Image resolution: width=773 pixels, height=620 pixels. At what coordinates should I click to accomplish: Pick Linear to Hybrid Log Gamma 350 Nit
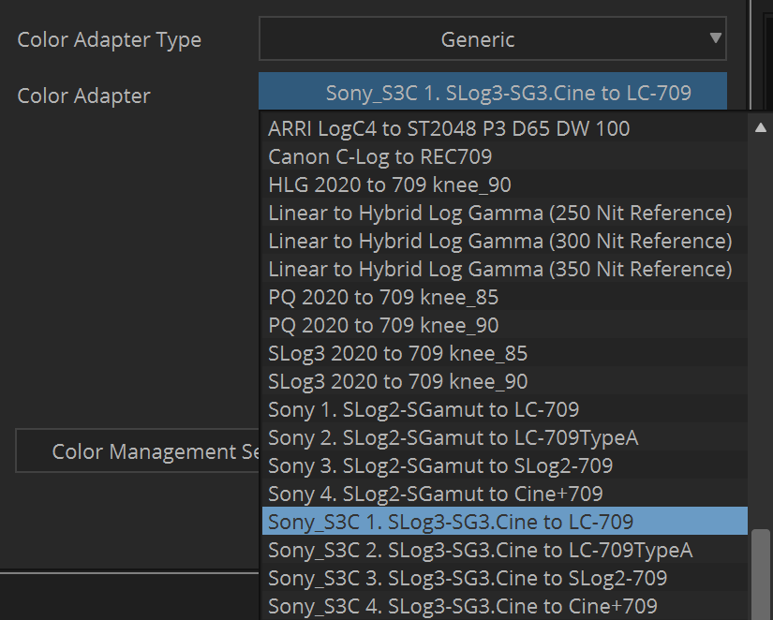(505, 269)
